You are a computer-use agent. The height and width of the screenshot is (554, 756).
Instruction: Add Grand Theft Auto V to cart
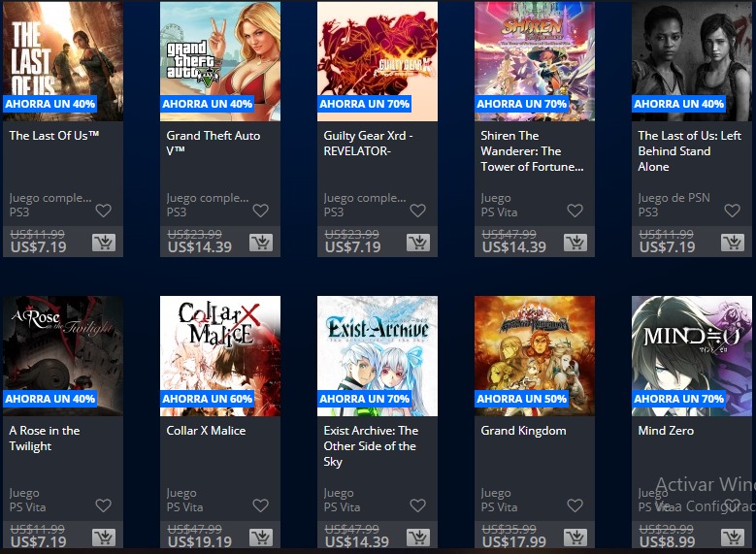point(261,243)
